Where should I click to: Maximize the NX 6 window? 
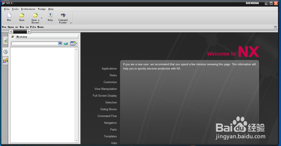click(271, 3)
